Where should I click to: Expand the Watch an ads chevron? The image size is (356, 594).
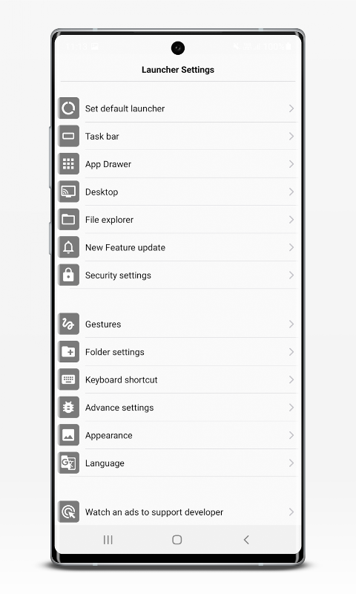click(291, 512)
